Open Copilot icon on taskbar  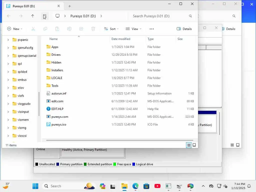click(102, 186)
